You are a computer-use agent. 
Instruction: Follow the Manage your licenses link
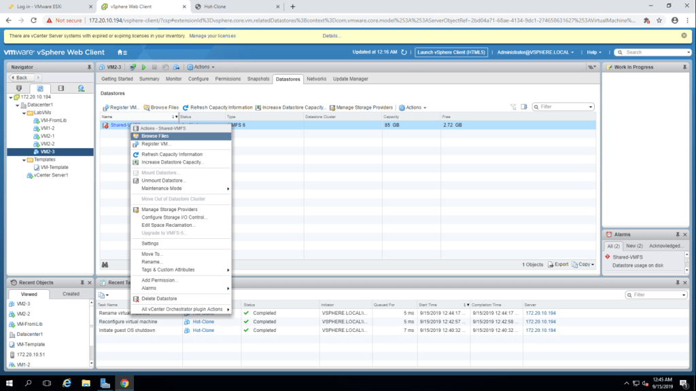pos(211,35)
